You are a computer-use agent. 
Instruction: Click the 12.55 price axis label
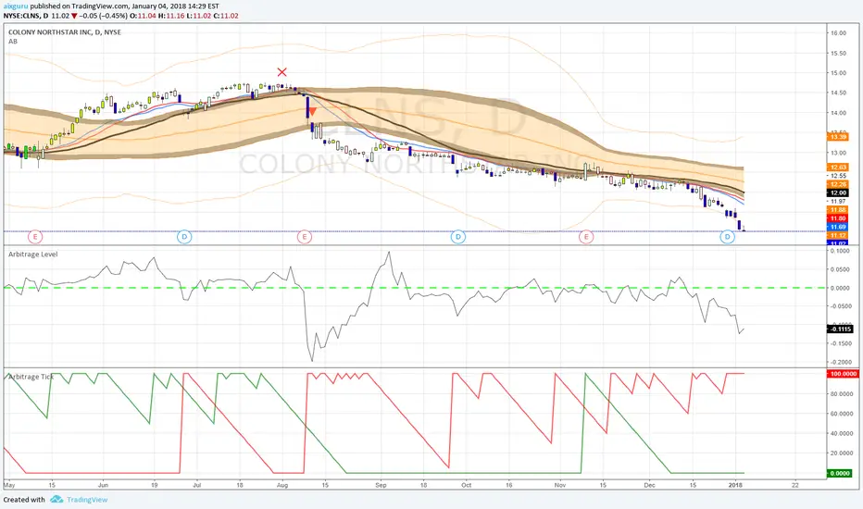[x=838, y=176]
